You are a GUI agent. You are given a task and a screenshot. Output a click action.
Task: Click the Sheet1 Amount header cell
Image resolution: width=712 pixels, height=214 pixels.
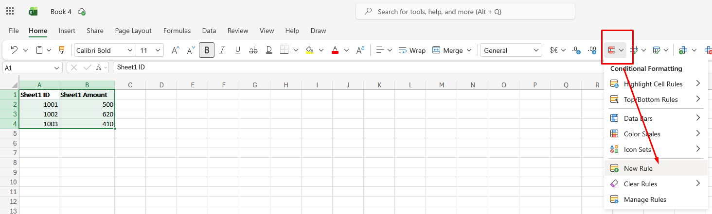(x=87, y=95)
